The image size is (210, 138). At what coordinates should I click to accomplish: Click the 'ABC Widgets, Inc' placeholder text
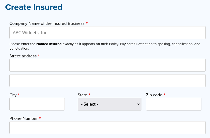[x=30, y=33]
